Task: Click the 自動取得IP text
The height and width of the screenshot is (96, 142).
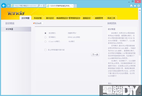Action: pos(72,33)
